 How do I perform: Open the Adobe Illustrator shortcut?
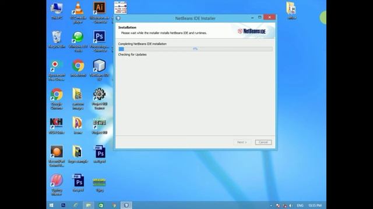tap(100, 13)
